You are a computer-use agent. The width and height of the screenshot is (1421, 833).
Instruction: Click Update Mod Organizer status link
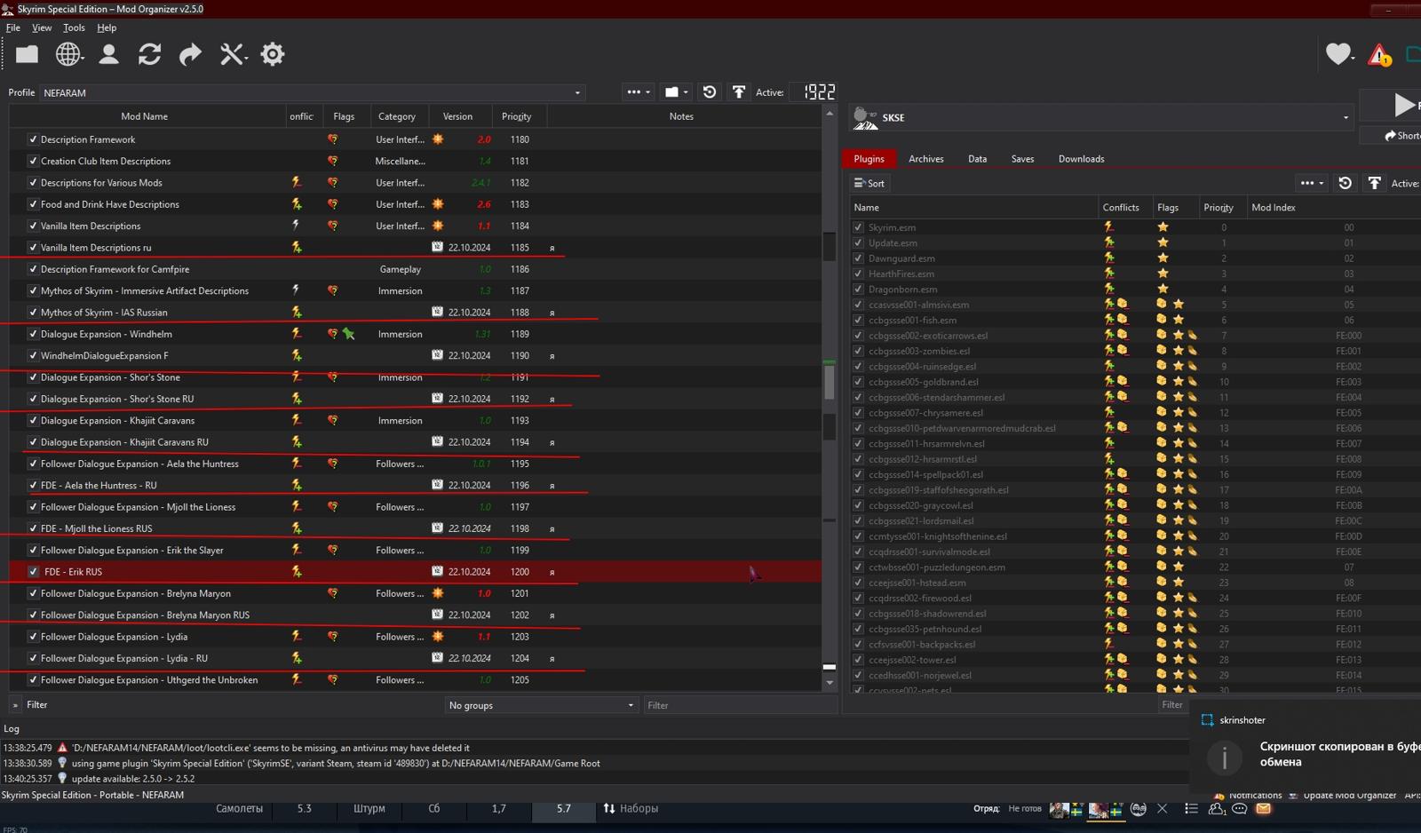(x=1348, y=796)
